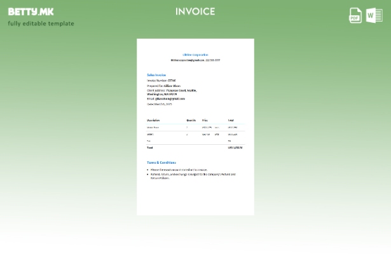This screenshot has width=391, height=254.
Task: Click the Total column header in table
Action: point(231,120)
